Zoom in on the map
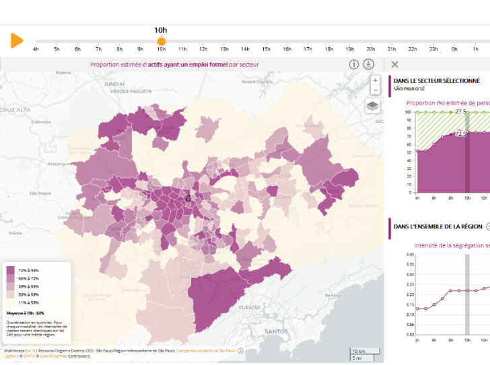Viewport: 490px width, 365px height. point(375,80)
